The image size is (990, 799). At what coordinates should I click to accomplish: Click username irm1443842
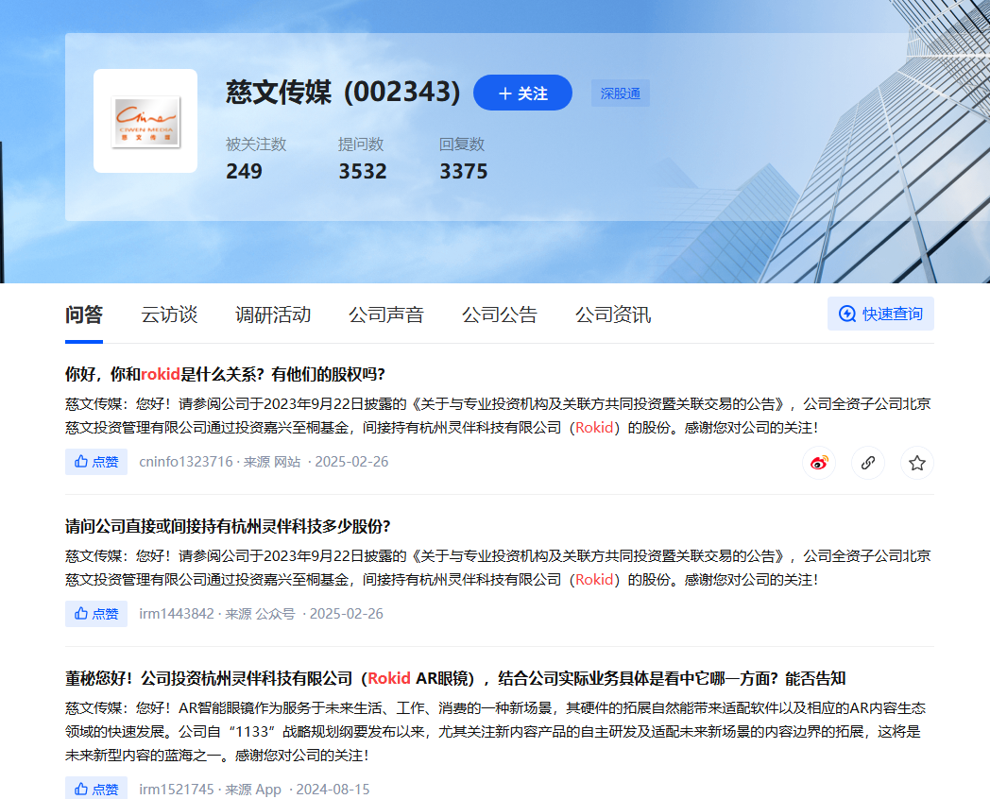176,614
